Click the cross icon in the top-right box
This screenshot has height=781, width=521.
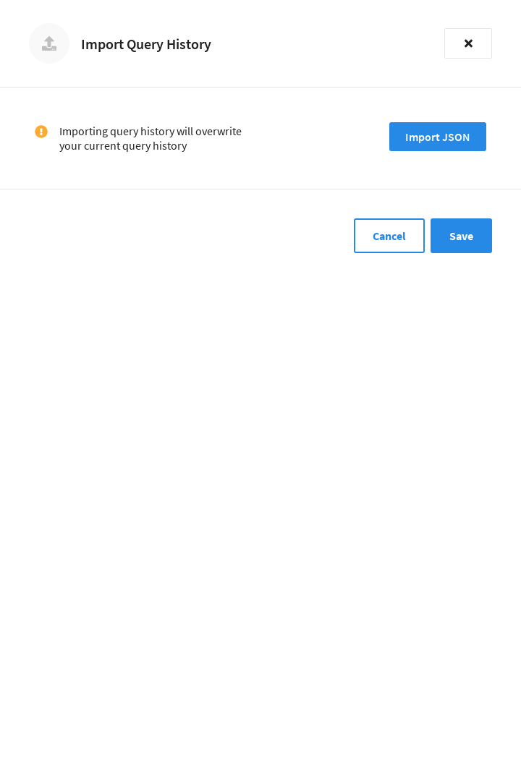pyautogui.click(x=468, y=43)
